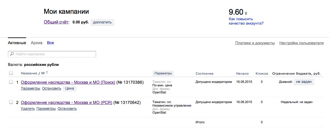Open campaign Оформление наследства (Поиск)
This screenshot has height=130, width=329.
[68, 82]
